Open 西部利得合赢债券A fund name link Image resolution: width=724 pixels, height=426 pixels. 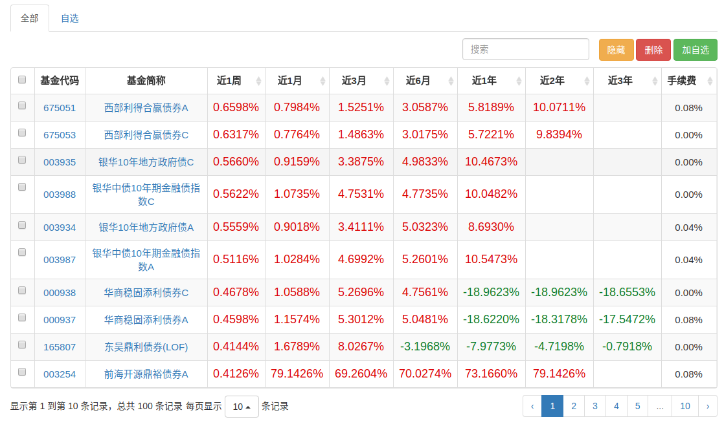click(x=146, y=108)
